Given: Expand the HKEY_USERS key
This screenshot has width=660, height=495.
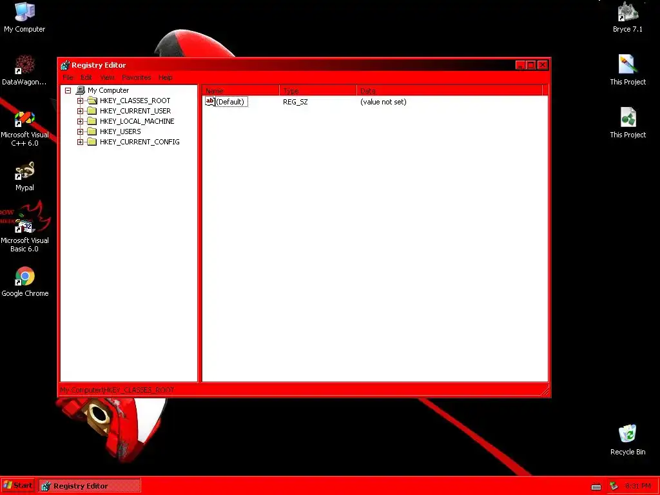Looking at the screenshot, I should click(80, 131).
